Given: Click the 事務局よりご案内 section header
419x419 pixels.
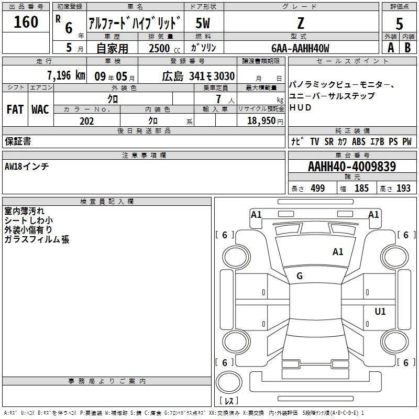Looking at the screenshot, I should tap(107, 381).
